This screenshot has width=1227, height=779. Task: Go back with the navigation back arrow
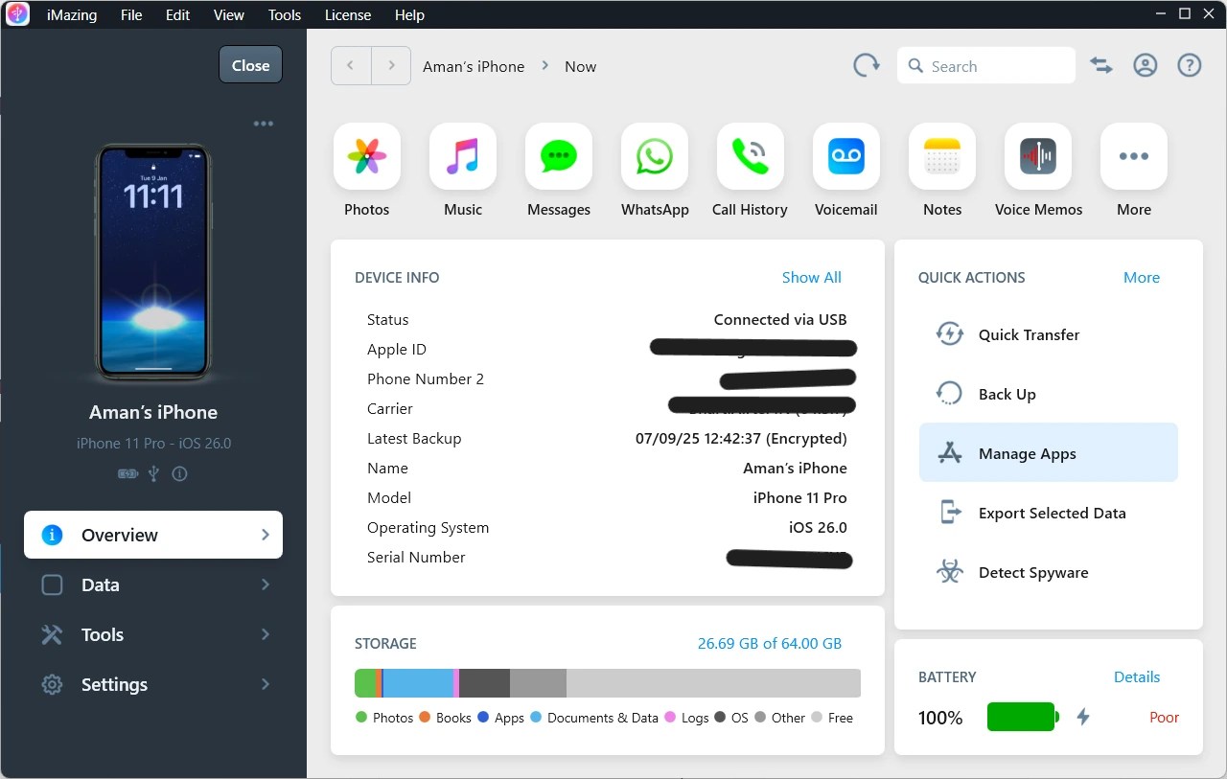click(x=351, y=65)
